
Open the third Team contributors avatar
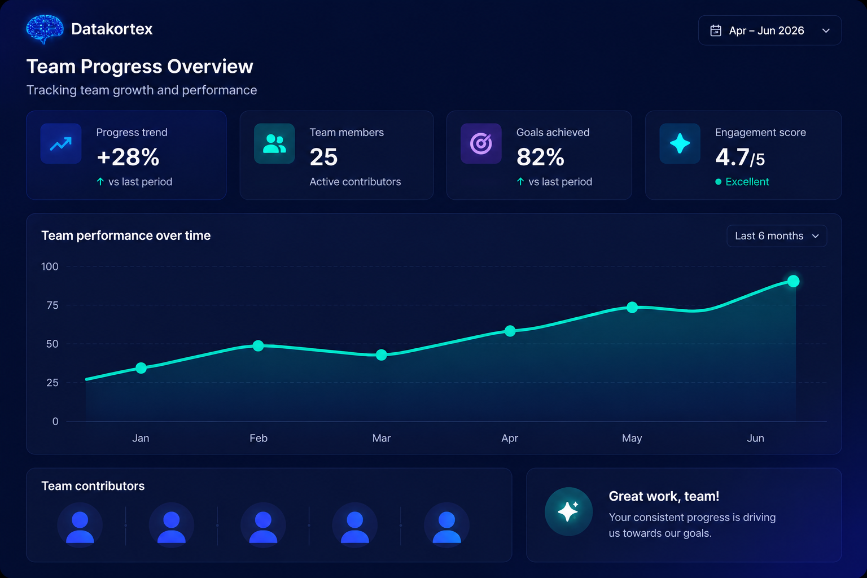pos(263,526)
